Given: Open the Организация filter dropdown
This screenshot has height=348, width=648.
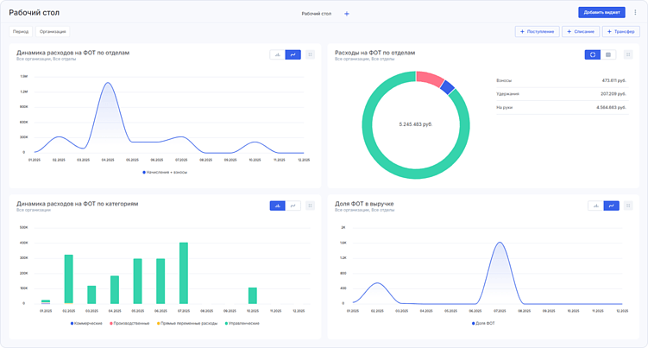Looking at the screenshot, I should click(53, 31).
